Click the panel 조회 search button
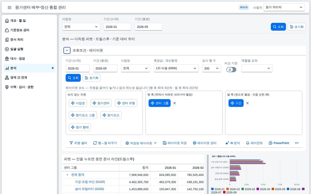This screenshot has height=194, width=311. [73, 78]
